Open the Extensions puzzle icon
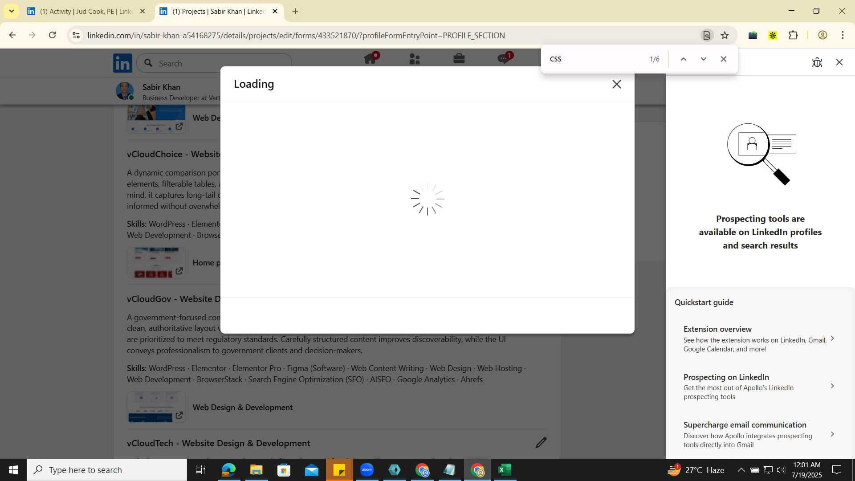The width and height of the screenshot is (855, 481). (x=793, y=35)
